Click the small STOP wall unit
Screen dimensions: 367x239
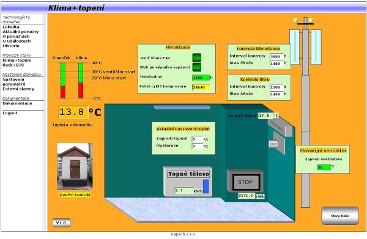point(273,144)
